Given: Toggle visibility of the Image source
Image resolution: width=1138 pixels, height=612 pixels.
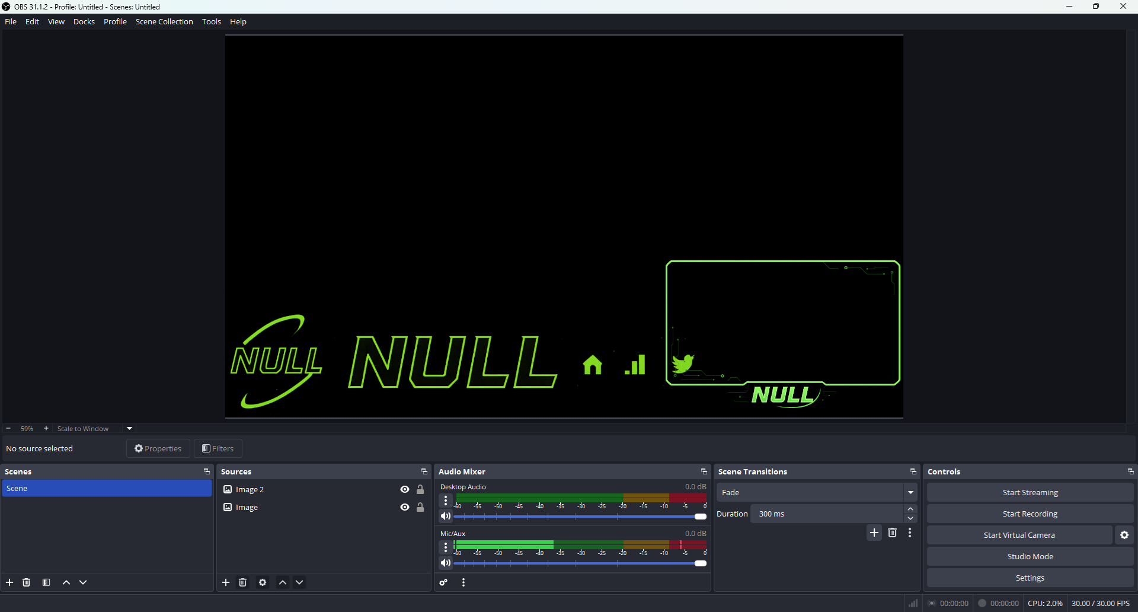Looking at the screenshot, I should pos(404,507).
